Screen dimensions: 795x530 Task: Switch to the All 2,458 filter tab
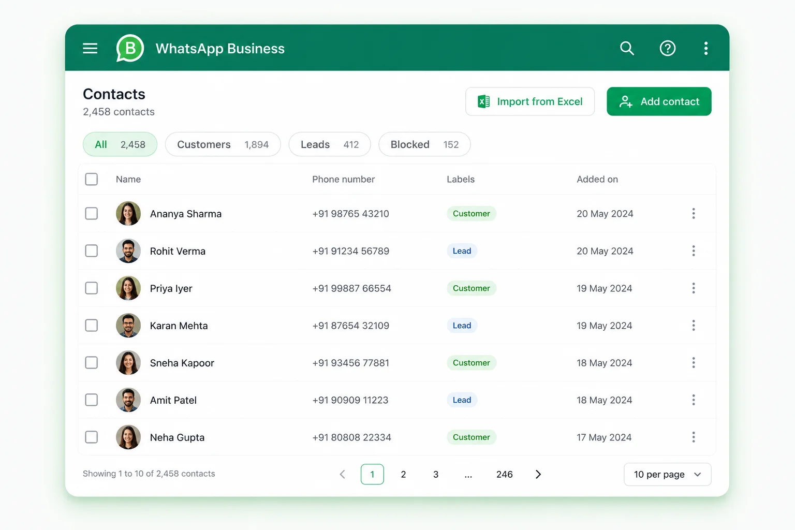[120, 144]
